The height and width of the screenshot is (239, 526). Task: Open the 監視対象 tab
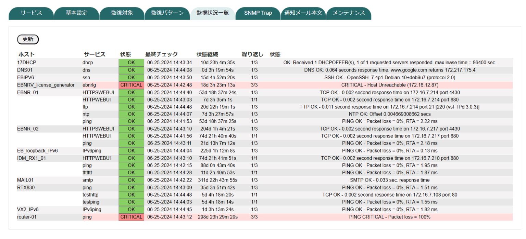click(122, 13)
